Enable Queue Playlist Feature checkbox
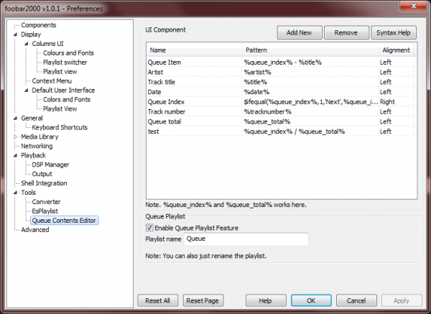The height and width of the screenshot is (314, 431). click(149, 228)
